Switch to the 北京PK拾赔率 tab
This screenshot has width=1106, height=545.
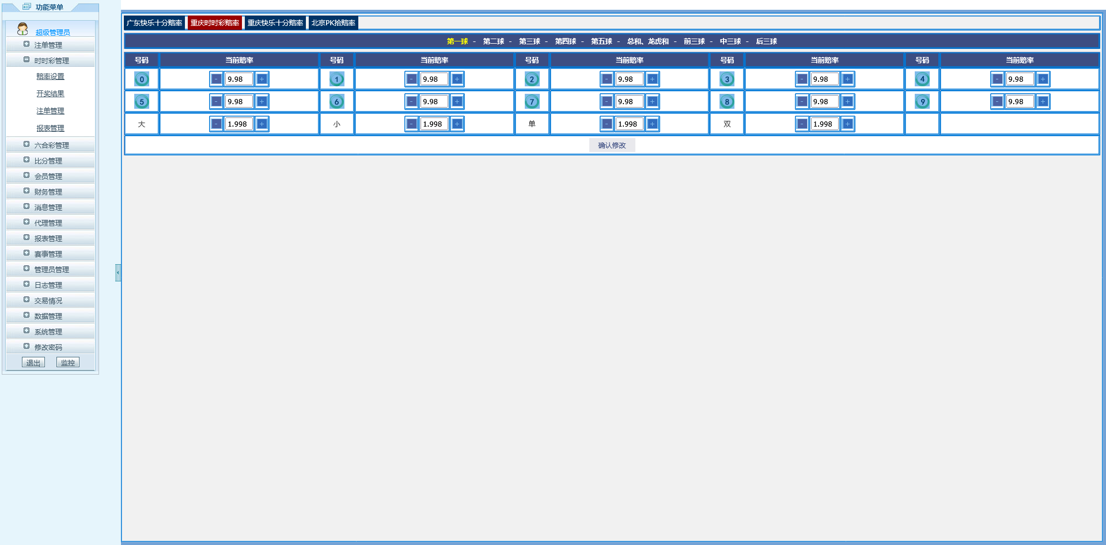pos(333,23)
